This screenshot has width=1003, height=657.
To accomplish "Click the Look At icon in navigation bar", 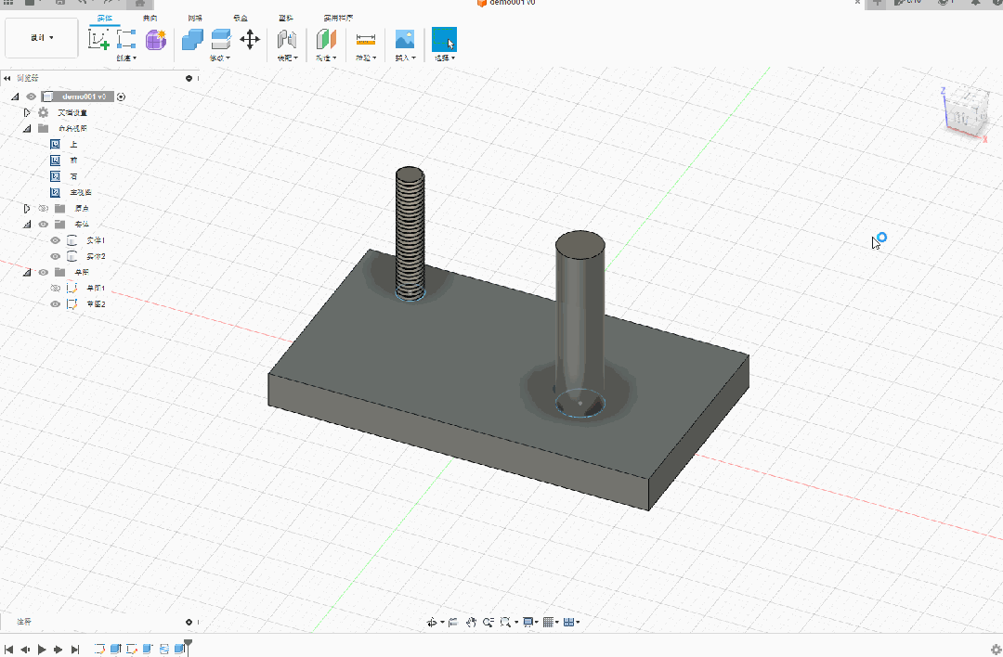I will (x=453, y=622).
